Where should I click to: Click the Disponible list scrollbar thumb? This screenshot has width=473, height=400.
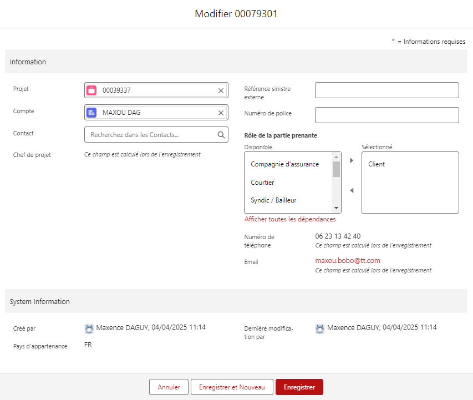pos(336,169)
